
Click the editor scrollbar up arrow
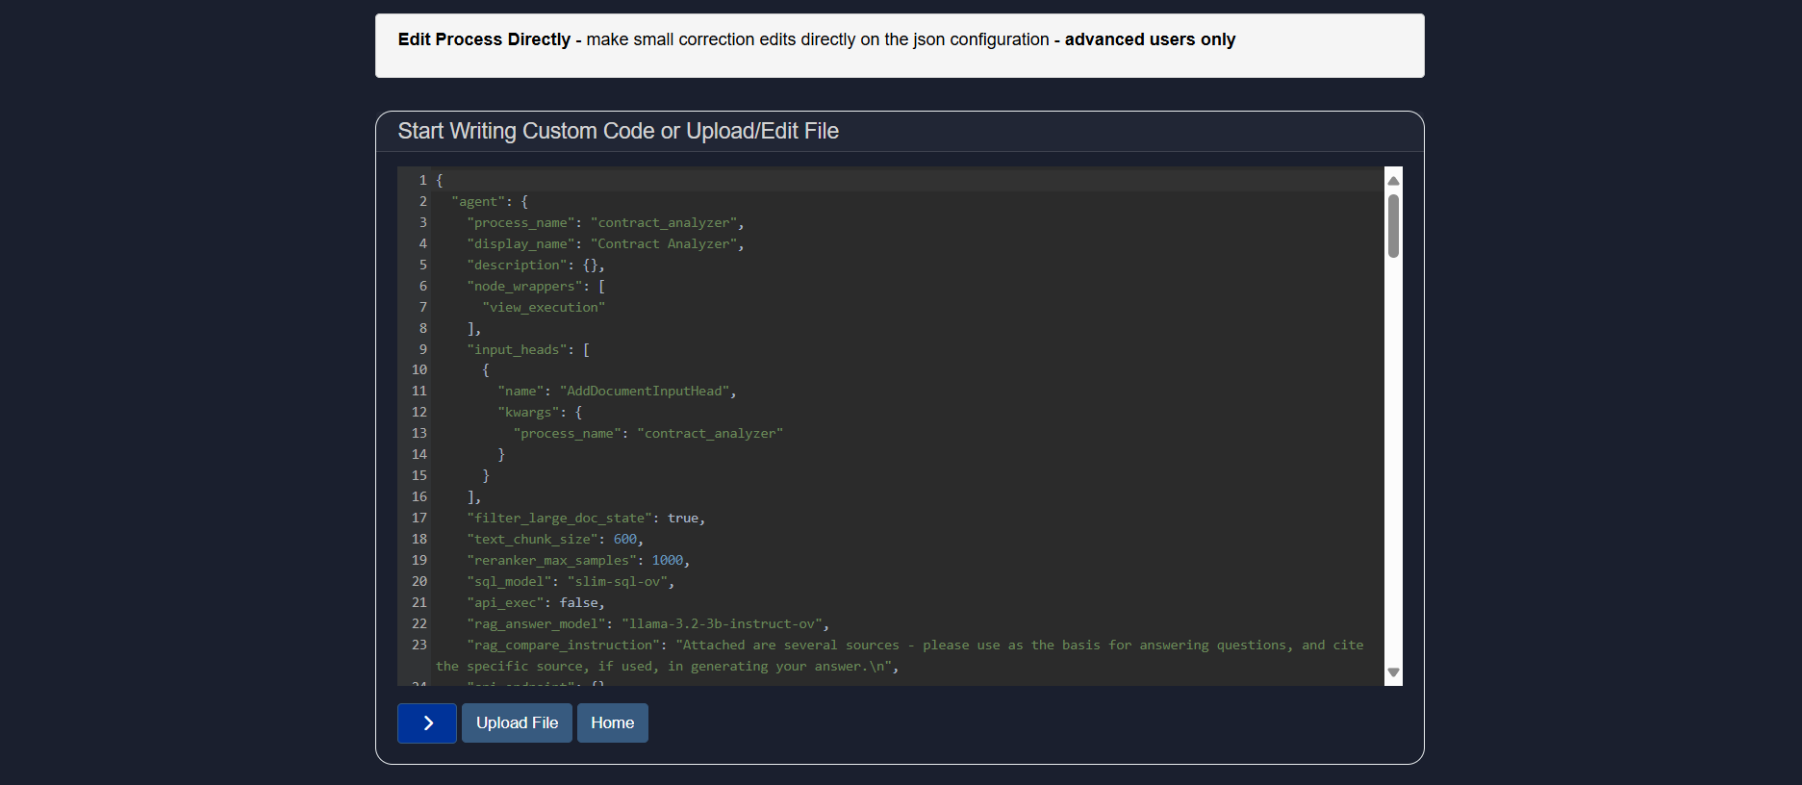tap(1392, 181)
